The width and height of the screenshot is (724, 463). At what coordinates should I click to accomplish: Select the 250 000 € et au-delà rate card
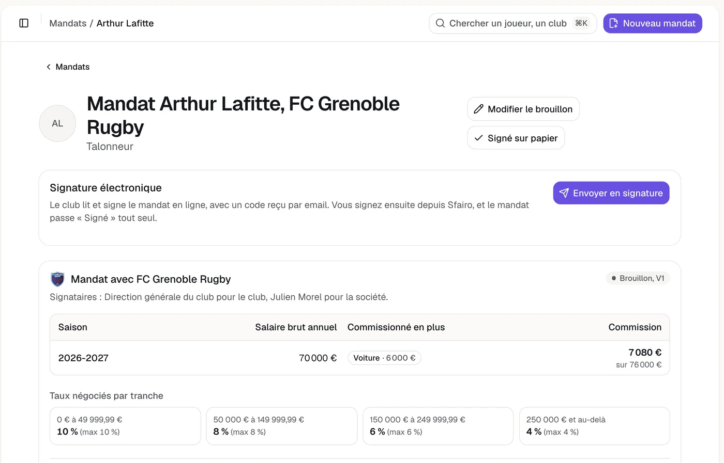pyautogui.click(x=595, y=426)
